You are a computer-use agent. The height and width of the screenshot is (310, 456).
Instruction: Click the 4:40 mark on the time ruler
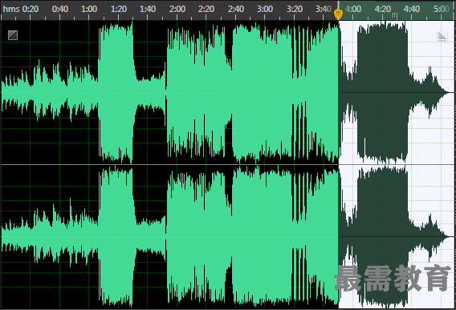412,9
